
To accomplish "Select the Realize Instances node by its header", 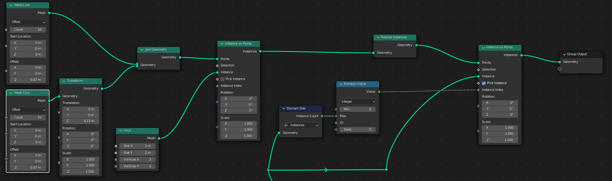I will (395, 37).
